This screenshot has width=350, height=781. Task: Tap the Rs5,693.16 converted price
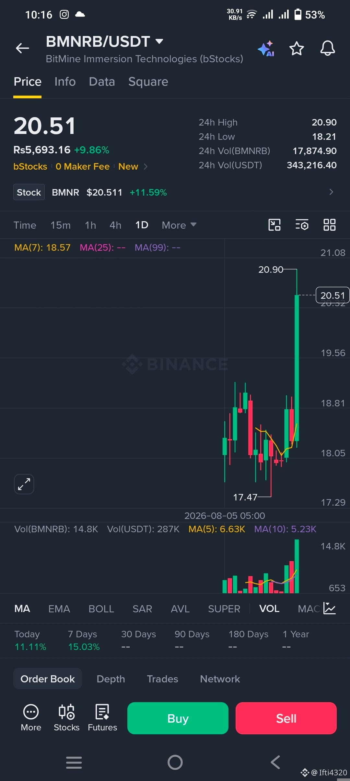tap(42, 150)
